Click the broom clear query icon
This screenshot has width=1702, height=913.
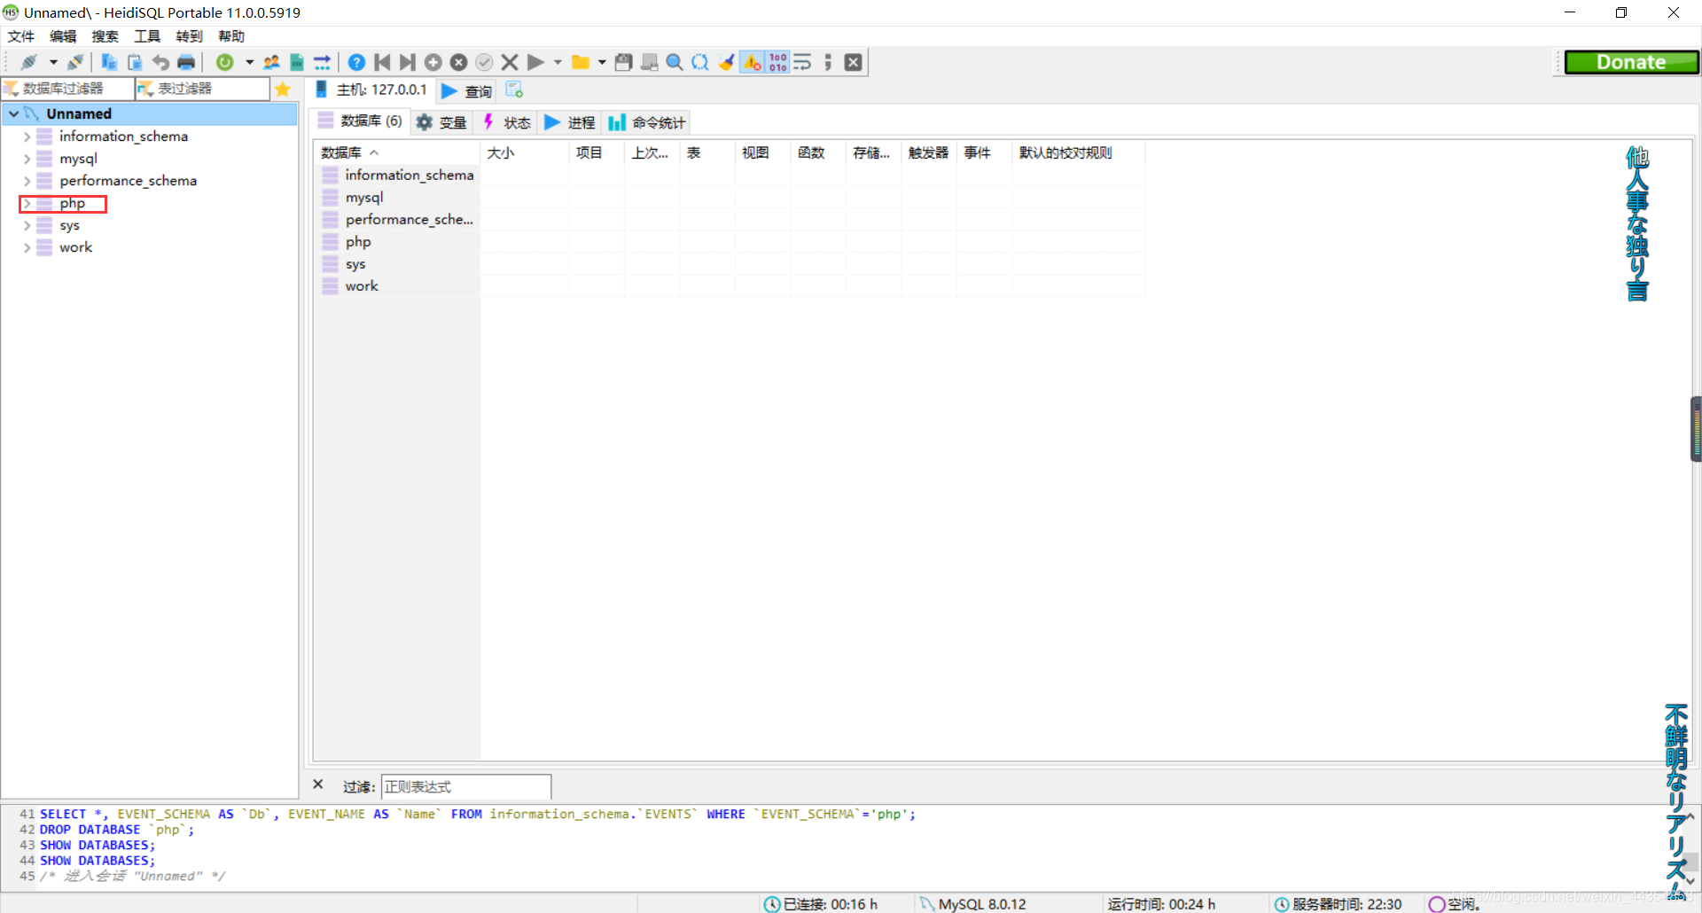coord(726,62)
